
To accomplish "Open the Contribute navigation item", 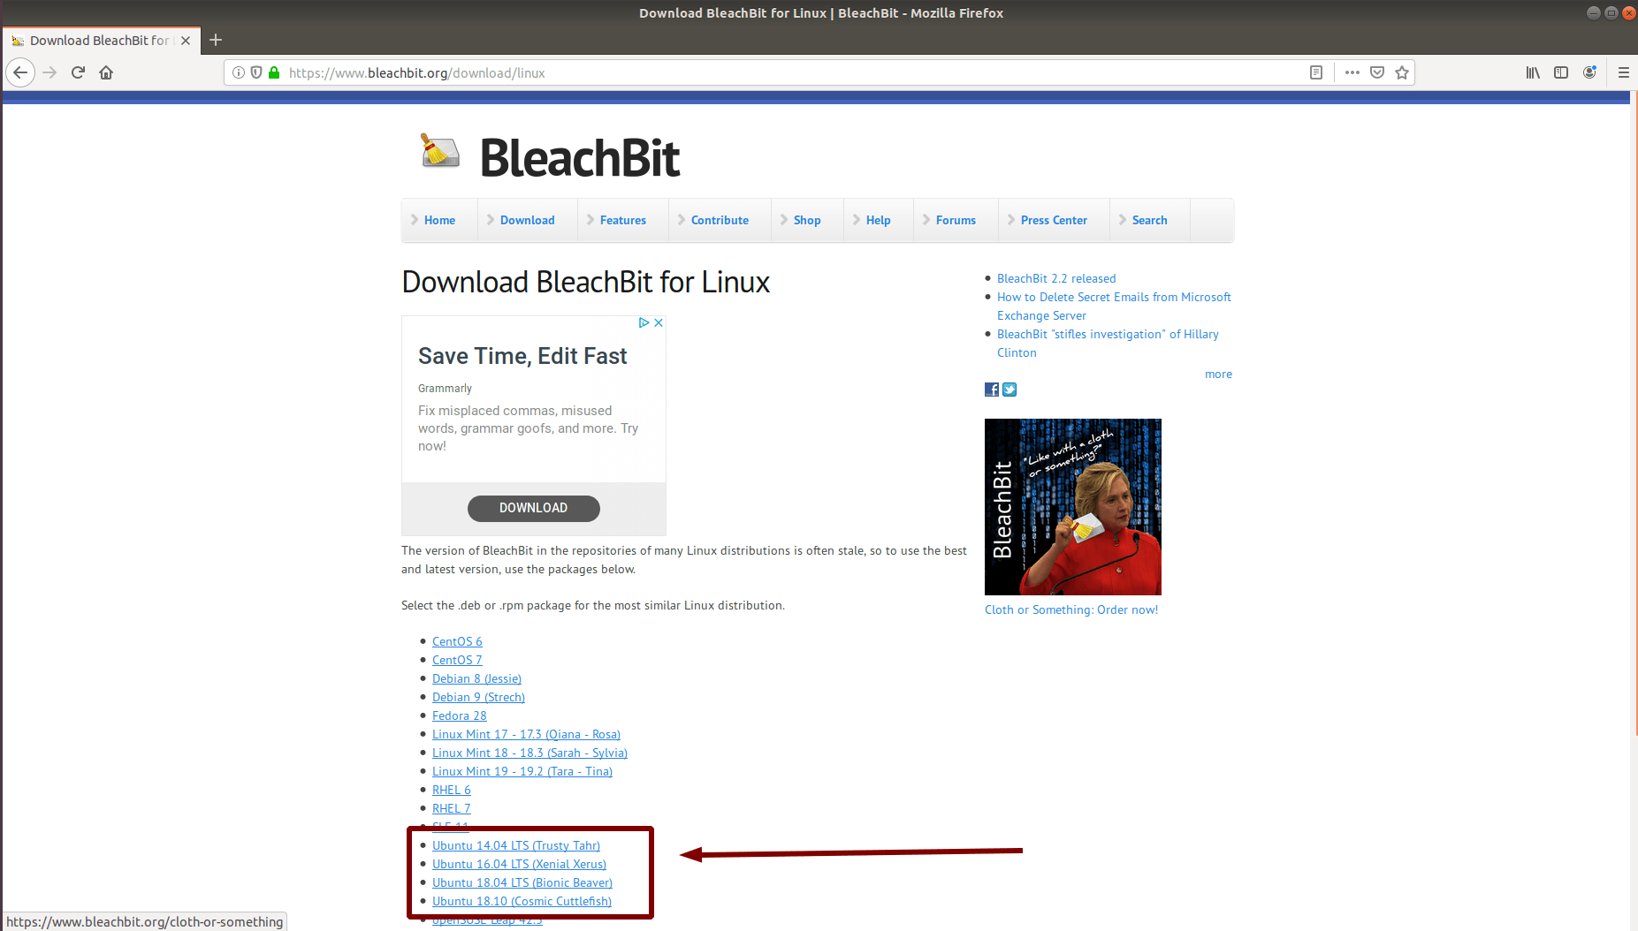I will point(720,220).
